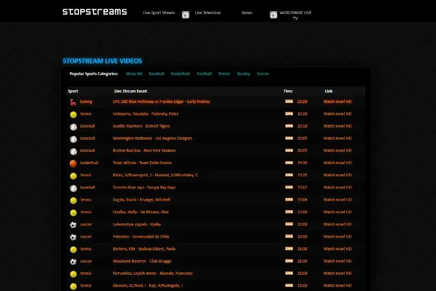Click baseball icon in Seattle Mariners row
The image size is (436, 291).
(73, 127)
